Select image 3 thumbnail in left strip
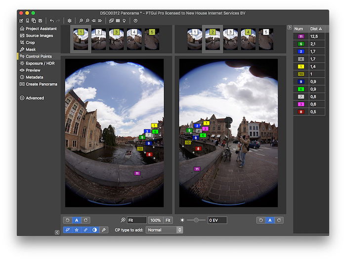The width and height of the screenshot is (346, 260). click(x=116, y=39)
